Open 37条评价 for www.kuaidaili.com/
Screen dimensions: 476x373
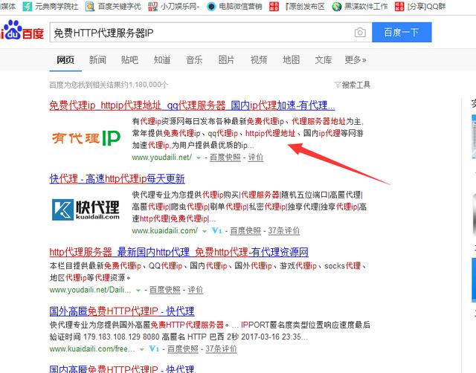pyautogui.click(x=284, y=231)
